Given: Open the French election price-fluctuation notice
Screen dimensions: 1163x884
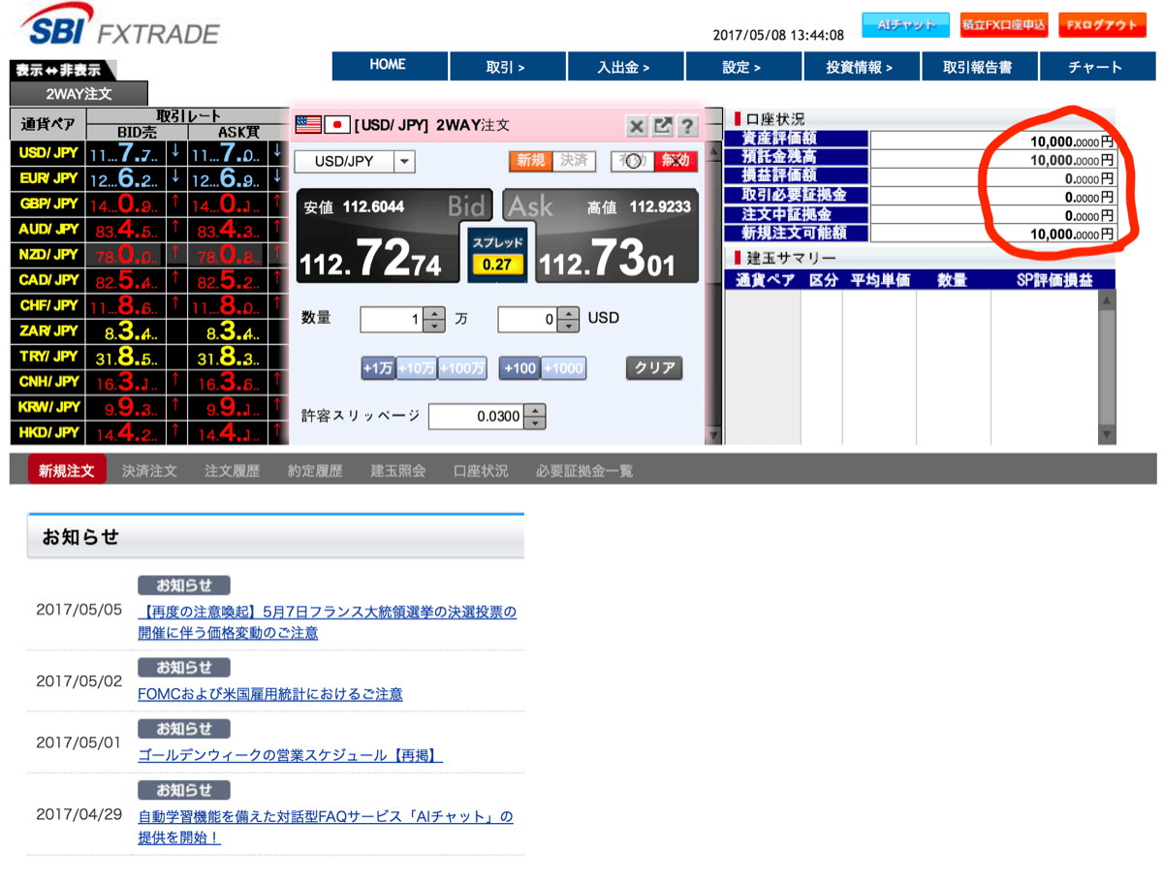Looking at the screenshot, I should (328, 622).
